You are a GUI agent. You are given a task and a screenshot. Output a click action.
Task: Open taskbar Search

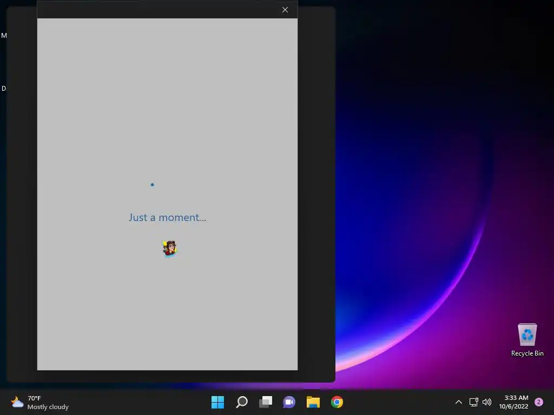[242, 402]
